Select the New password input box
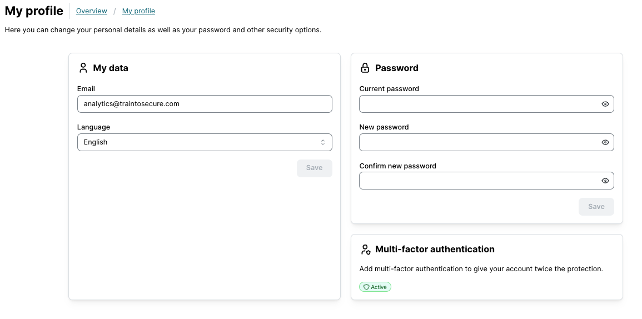The width and height of the screenshot is (642, 319). tap(478, 142)
